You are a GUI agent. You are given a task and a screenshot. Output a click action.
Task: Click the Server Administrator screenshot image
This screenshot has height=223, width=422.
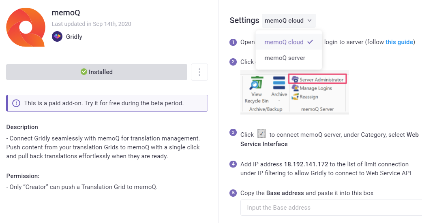pos(295,93)
